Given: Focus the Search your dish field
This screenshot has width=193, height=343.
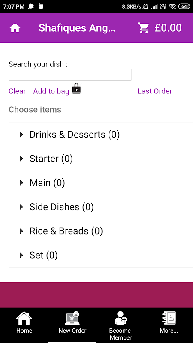Looking at the screenshot, I should tap(70, 75).
